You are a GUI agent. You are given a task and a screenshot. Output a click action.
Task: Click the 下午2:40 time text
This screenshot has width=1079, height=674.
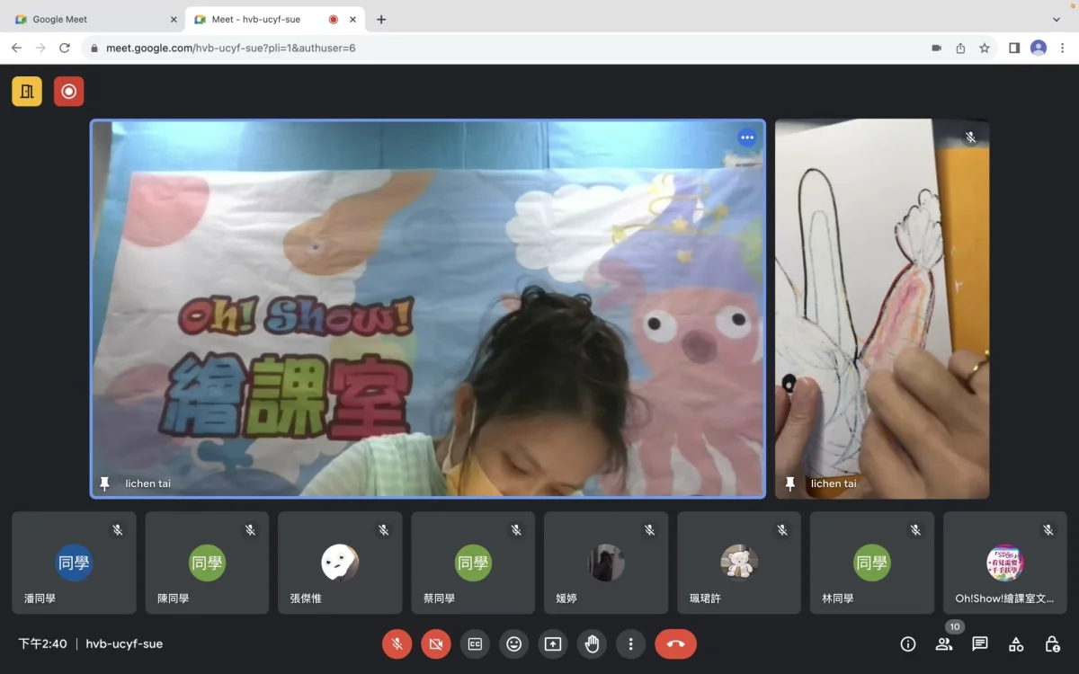pos(42,644)
